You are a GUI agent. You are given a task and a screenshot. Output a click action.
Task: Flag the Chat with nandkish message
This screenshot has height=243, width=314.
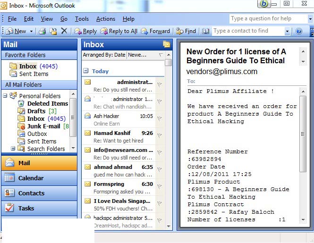(x=160, y=102)
